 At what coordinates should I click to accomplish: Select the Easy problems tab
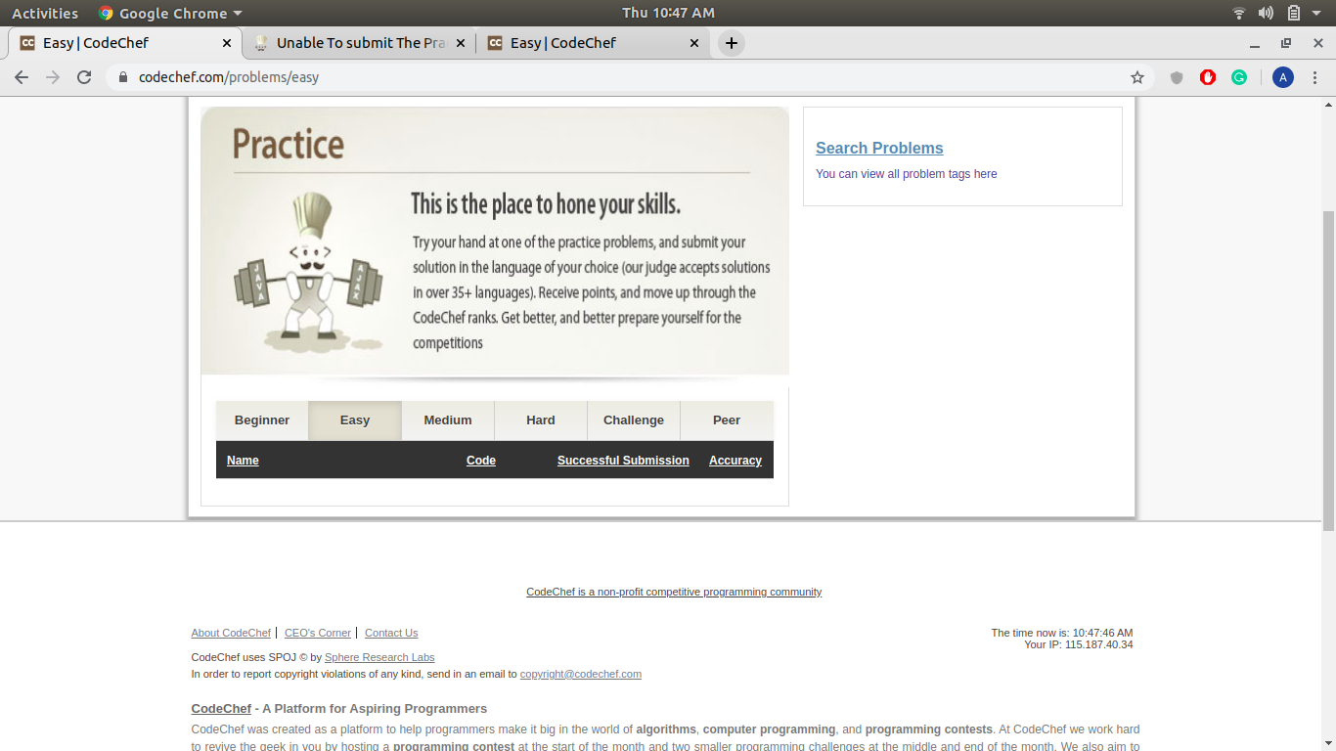(x=355, y=420)
